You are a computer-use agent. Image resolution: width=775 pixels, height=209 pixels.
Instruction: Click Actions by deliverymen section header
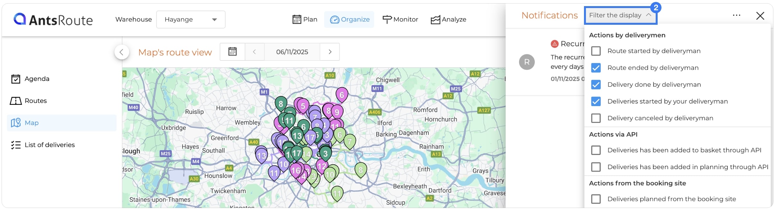pyautogui.click(x=627, y=35)
